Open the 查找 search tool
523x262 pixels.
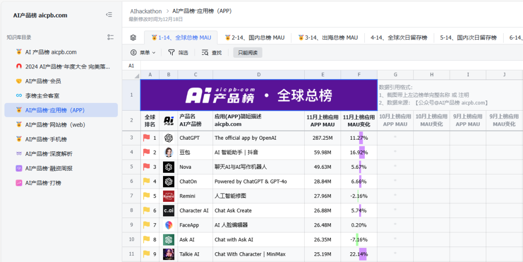pos(212,52)
